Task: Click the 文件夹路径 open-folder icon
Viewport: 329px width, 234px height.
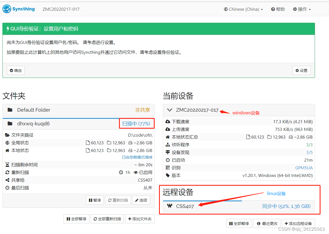Action: click(7, 135)
